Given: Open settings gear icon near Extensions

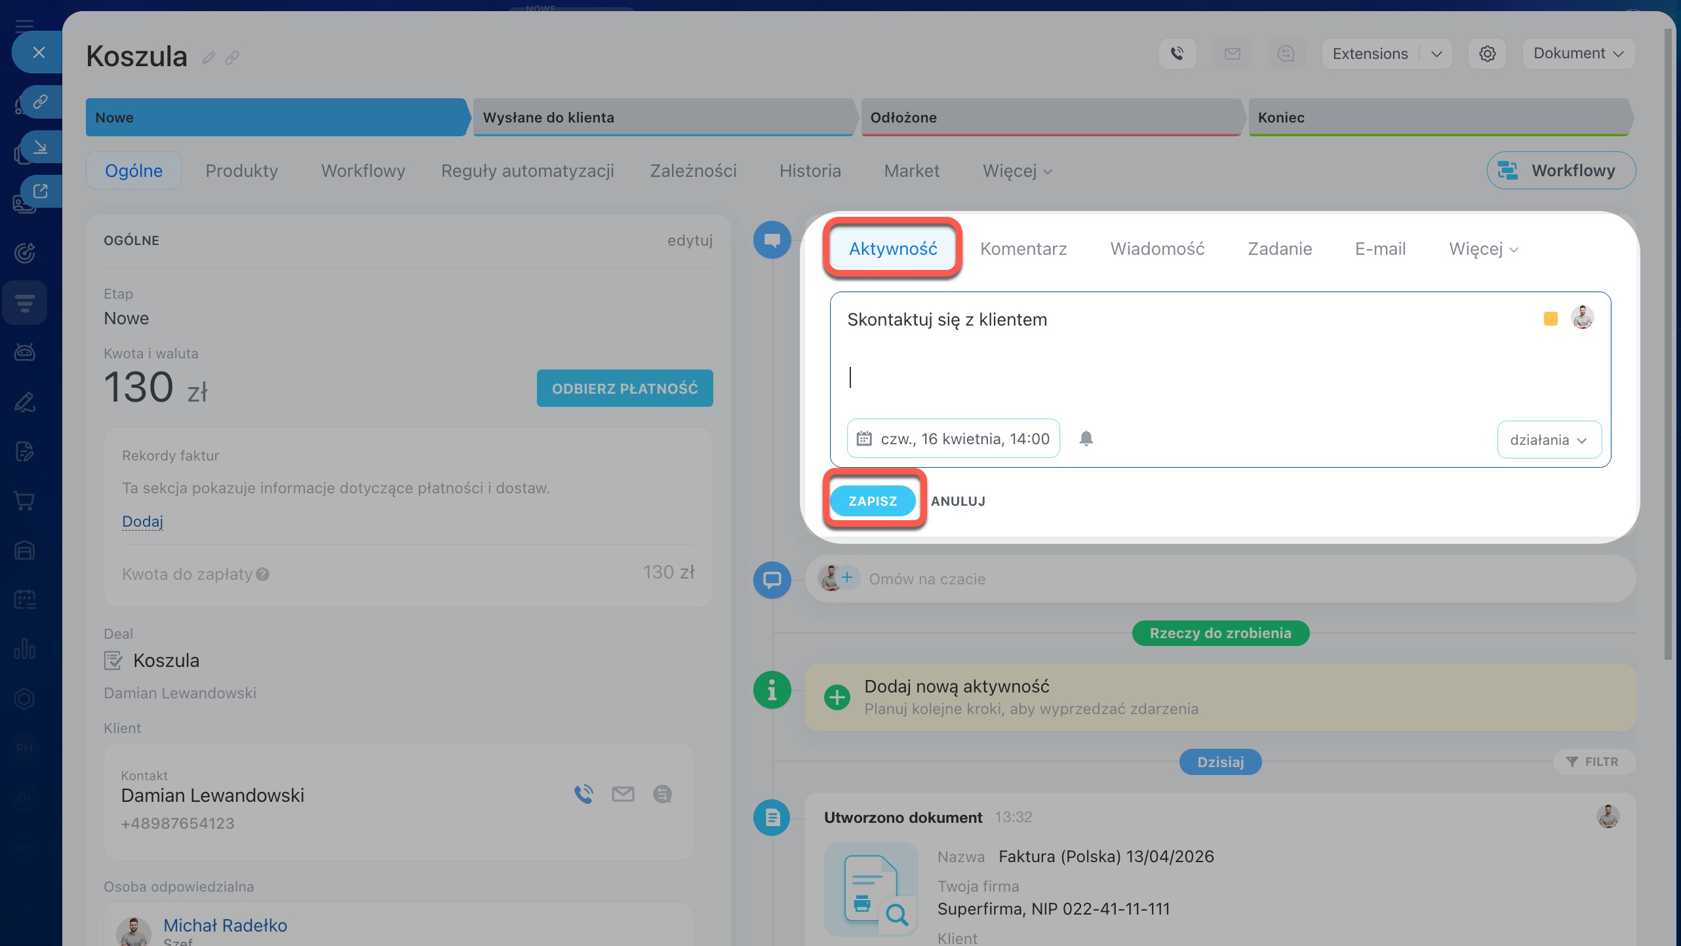Looking at the screenshot, I should pos(1487,54).
